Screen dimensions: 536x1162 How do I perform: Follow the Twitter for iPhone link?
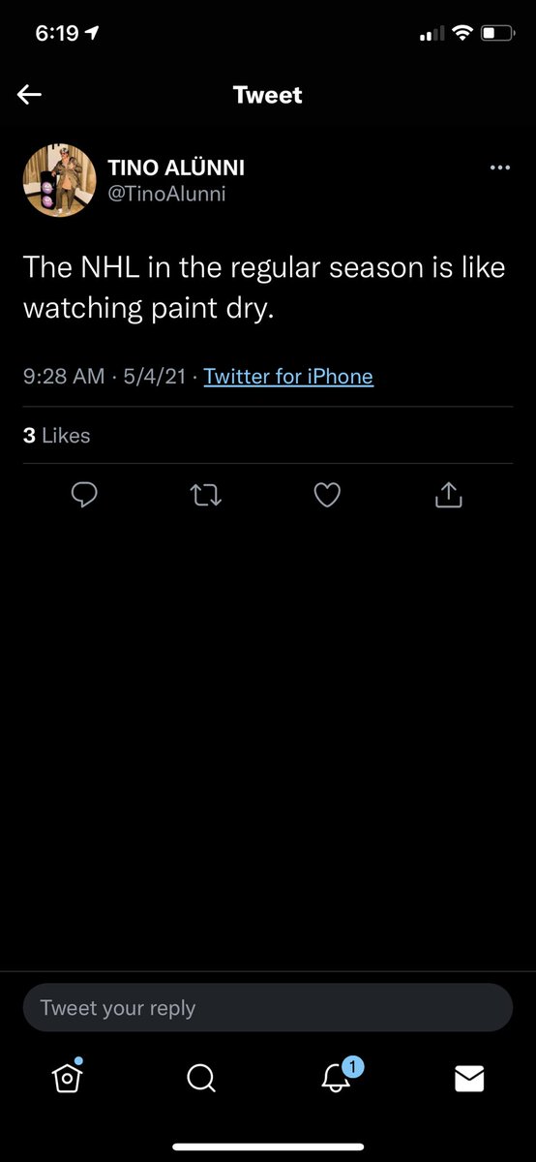[x=288, y=377]
